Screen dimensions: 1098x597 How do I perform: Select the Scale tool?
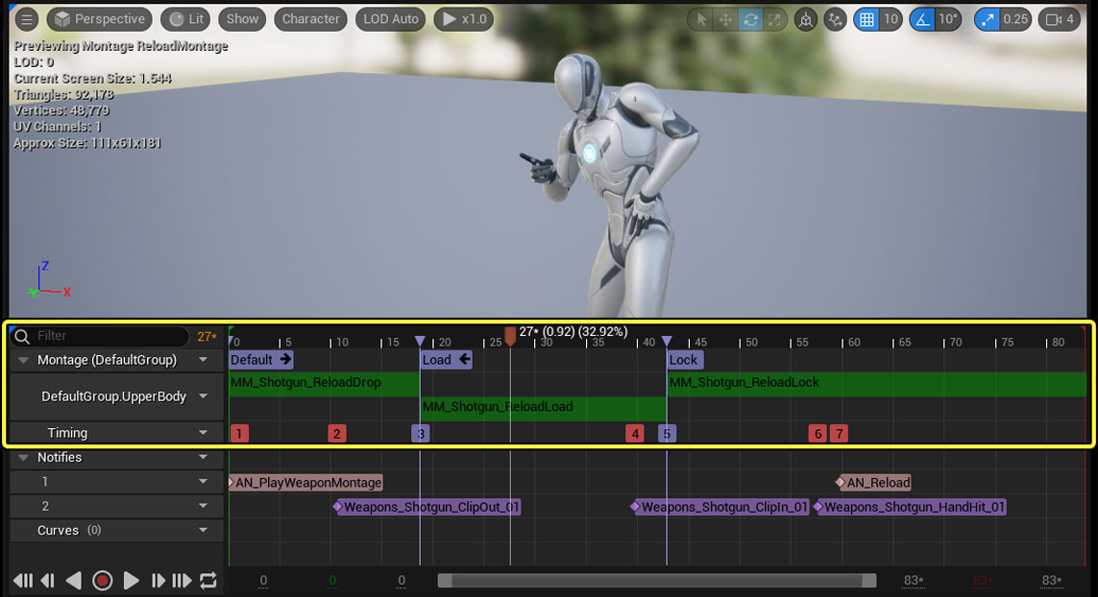pos(775,19)
